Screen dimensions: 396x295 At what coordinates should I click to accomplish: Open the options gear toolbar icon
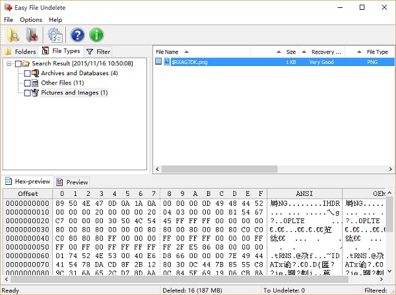(55, 35)
